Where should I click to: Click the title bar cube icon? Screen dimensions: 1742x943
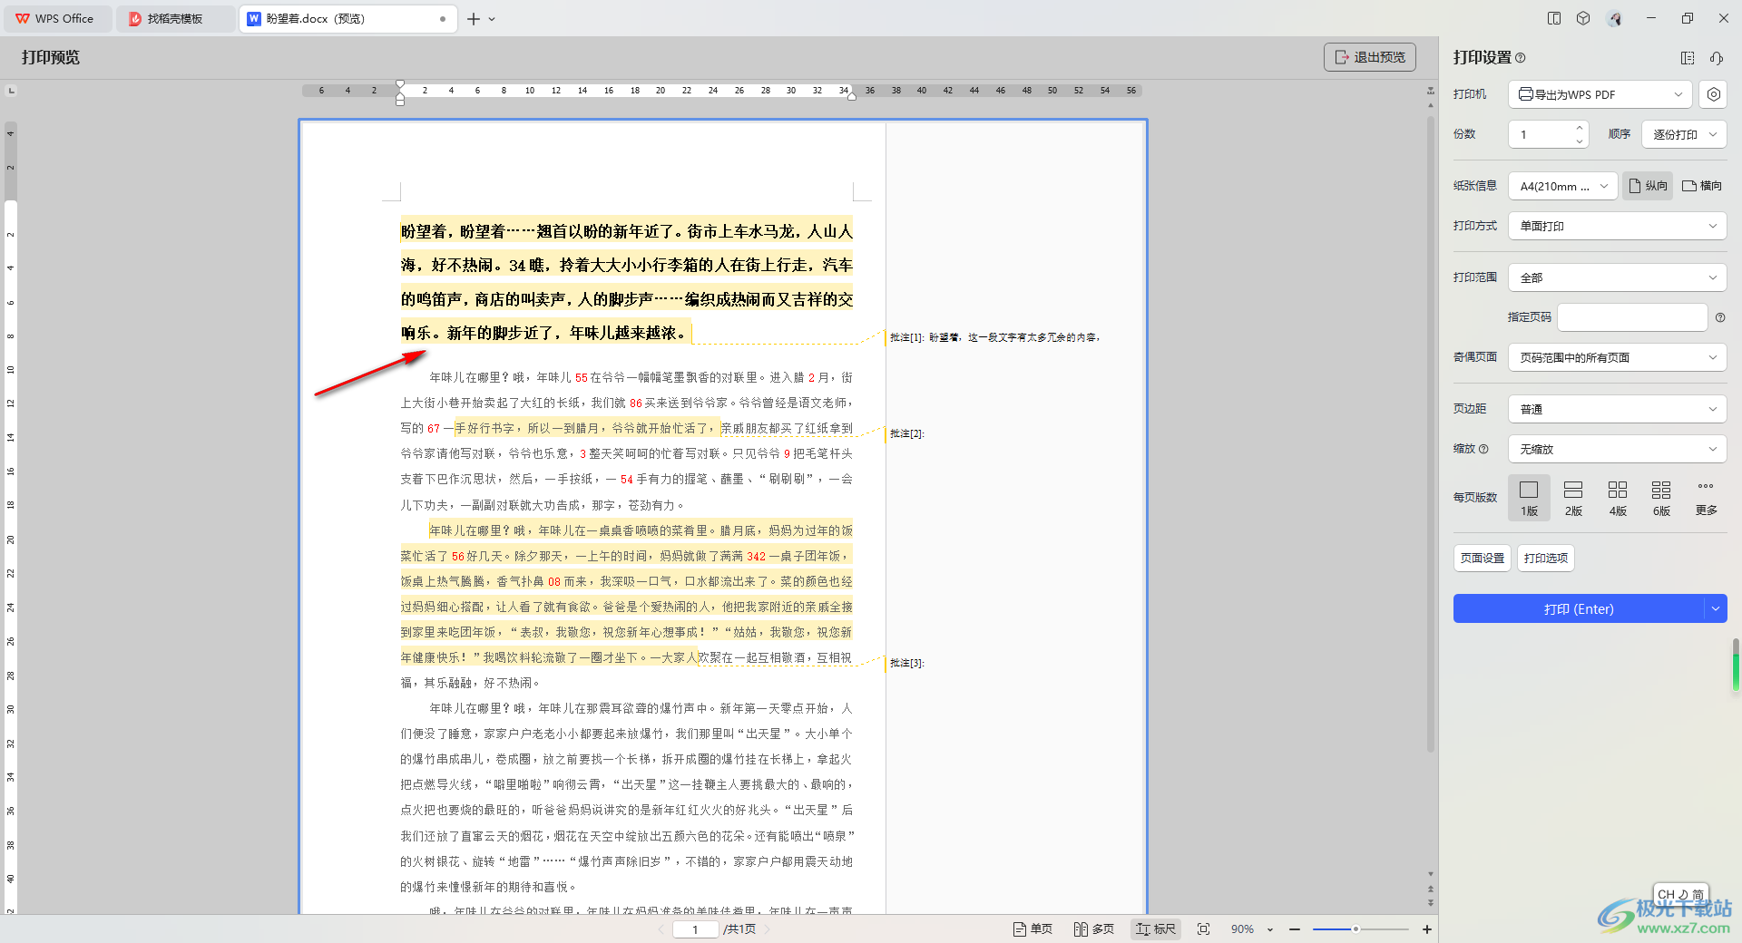[1583, 18]
